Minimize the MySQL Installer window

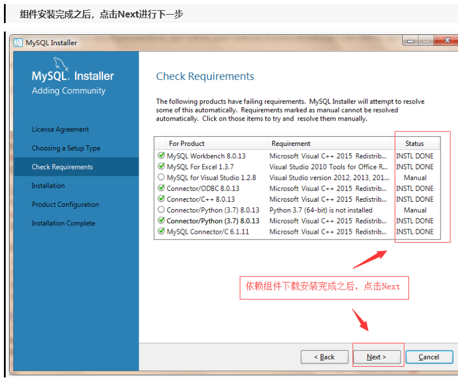pos(411,41)
